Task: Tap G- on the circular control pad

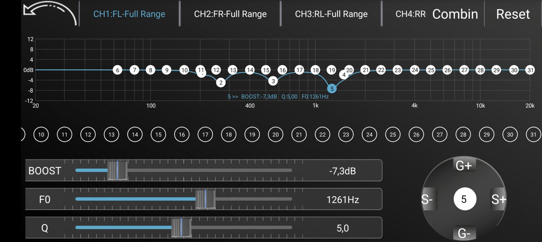Action: [464, 233]
